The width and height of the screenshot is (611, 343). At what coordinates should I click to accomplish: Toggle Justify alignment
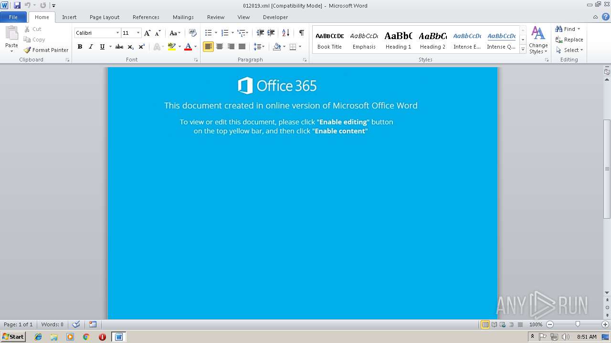242,47
